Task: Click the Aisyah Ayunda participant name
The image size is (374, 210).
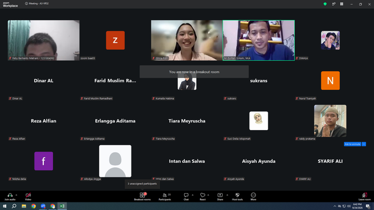Action: click(258, 161)
